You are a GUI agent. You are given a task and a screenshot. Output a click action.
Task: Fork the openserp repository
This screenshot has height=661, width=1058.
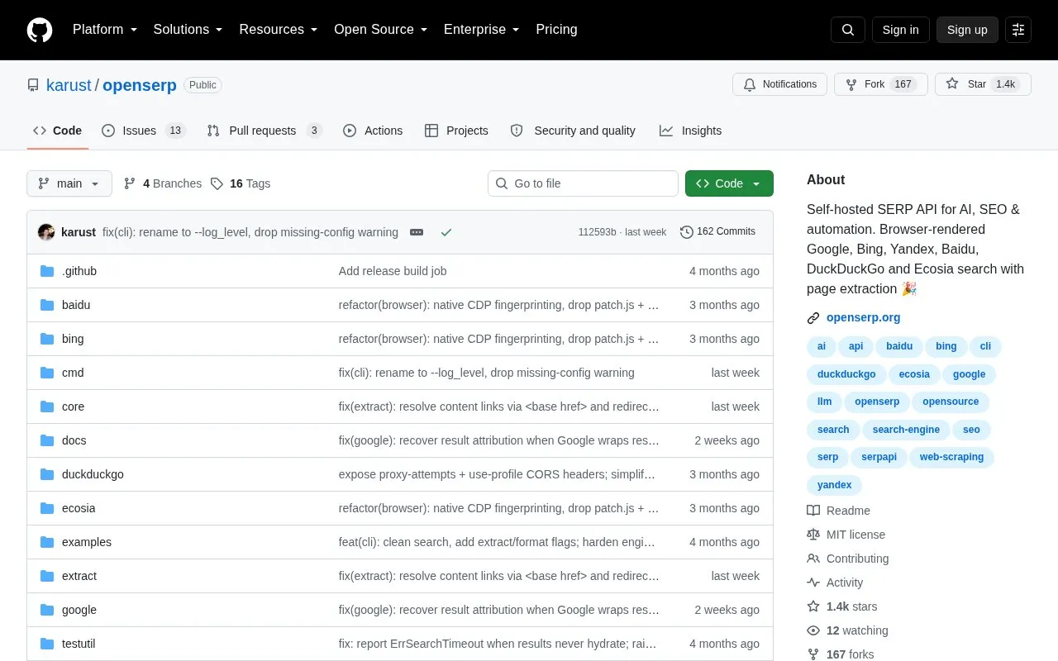click(881, 84)
